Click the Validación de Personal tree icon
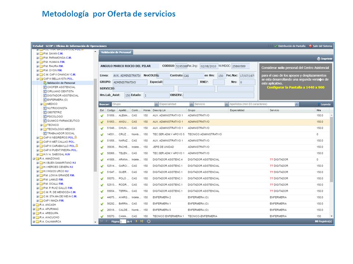Screen dimensions: 353x264 (x=45, y=83)
